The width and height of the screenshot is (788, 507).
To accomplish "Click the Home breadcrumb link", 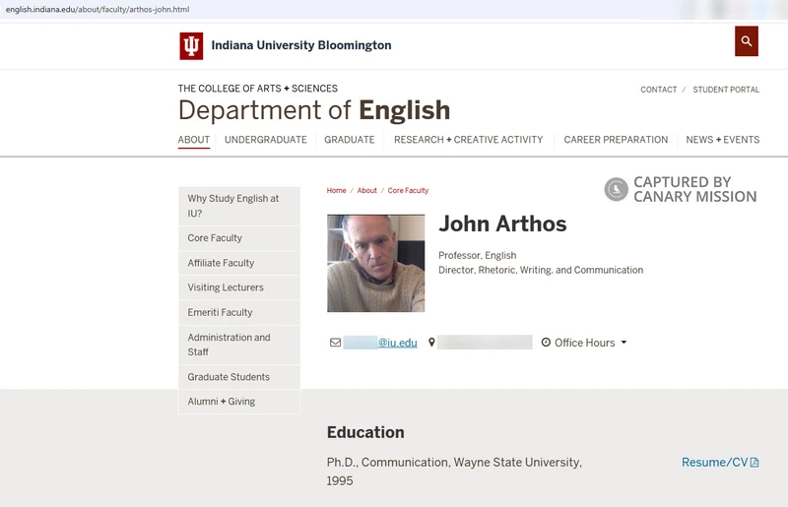I will (x=336, y=190).
